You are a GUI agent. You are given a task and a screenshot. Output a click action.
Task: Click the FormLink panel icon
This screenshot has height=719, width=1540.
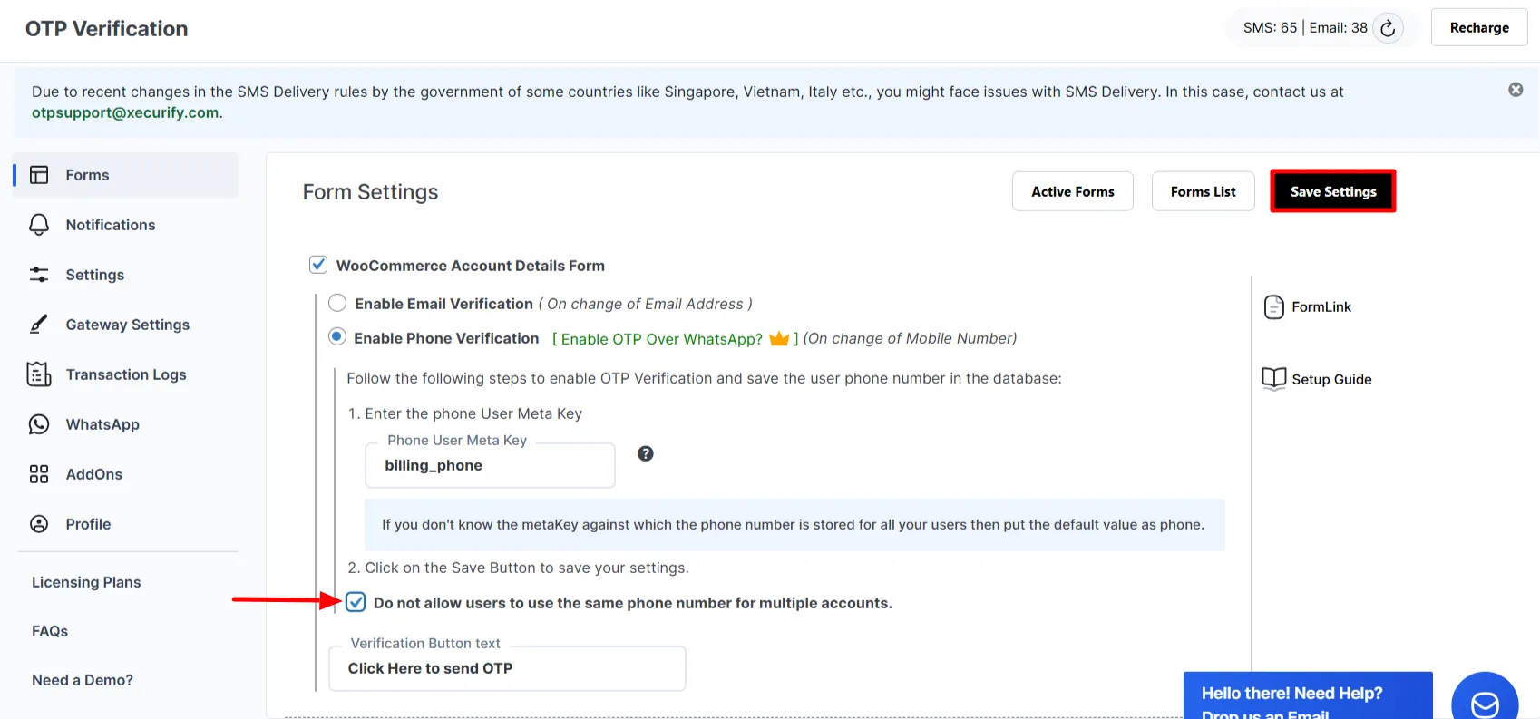(1273, 306)
